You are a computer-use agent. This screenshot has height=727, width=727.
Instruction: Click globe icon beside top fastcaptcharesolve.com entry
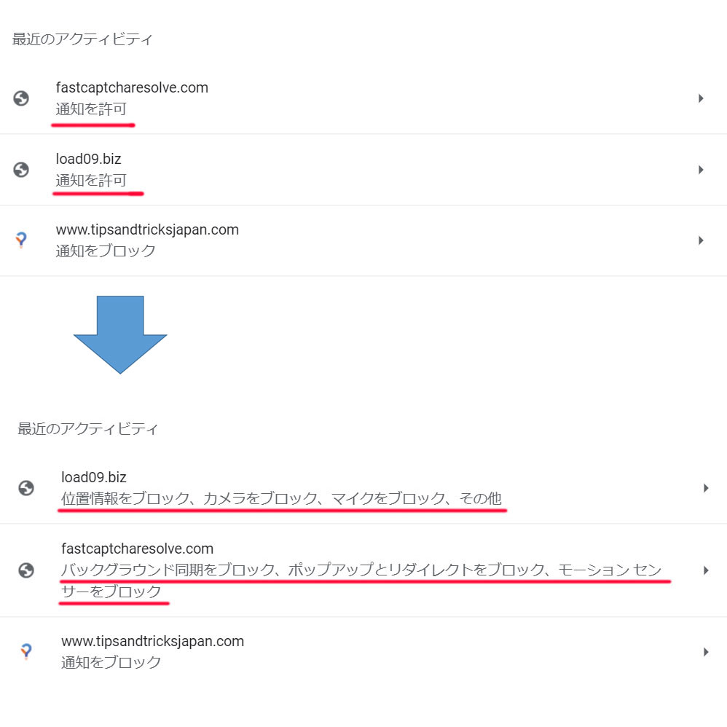(21, 98)
